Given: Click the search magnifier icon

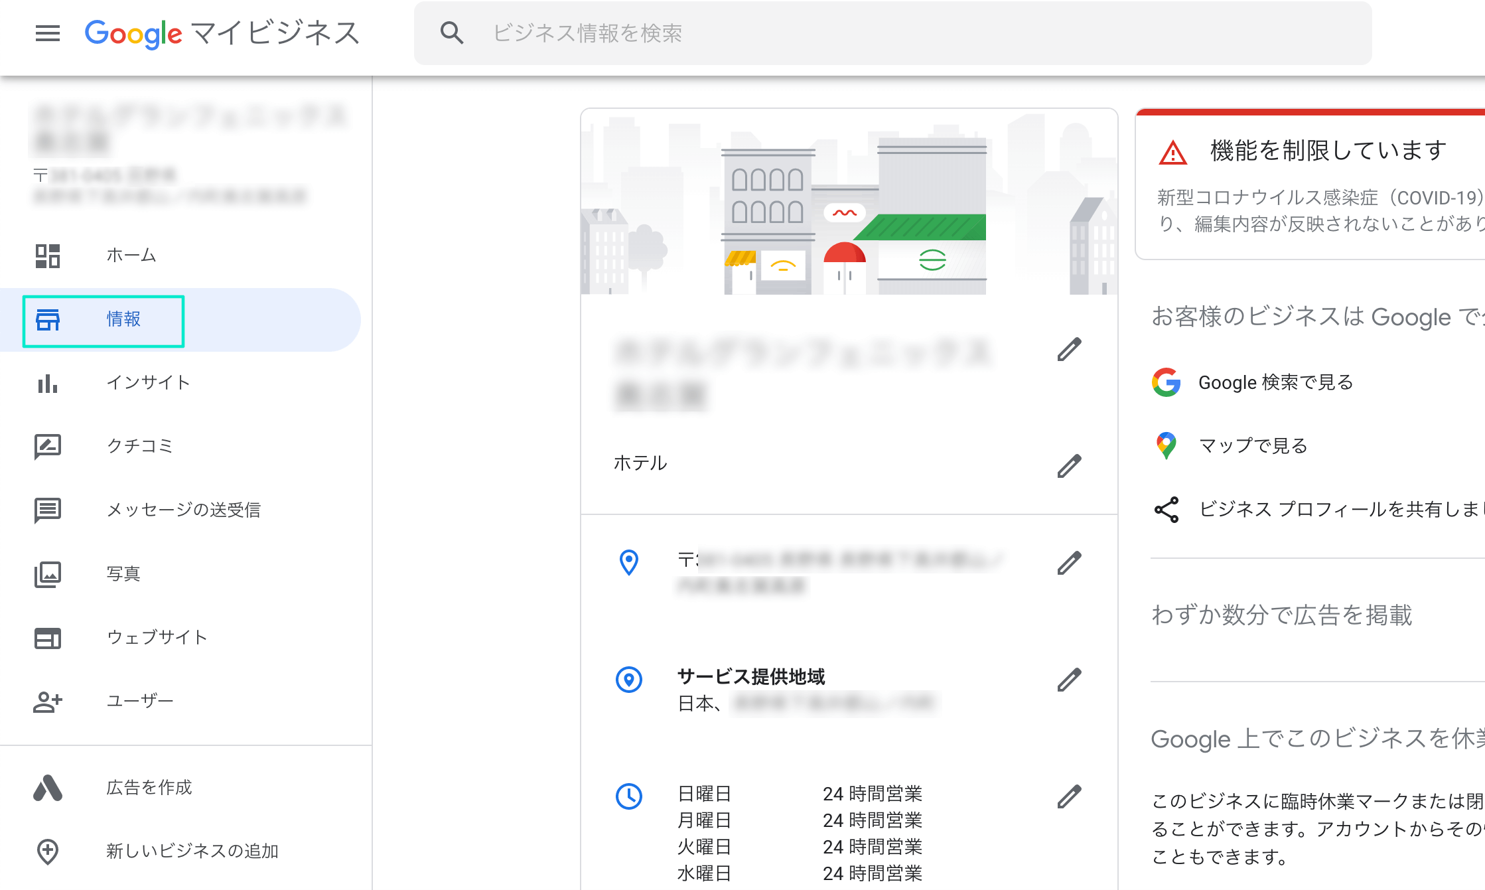Looking at the screenshot, I should 452,33.
